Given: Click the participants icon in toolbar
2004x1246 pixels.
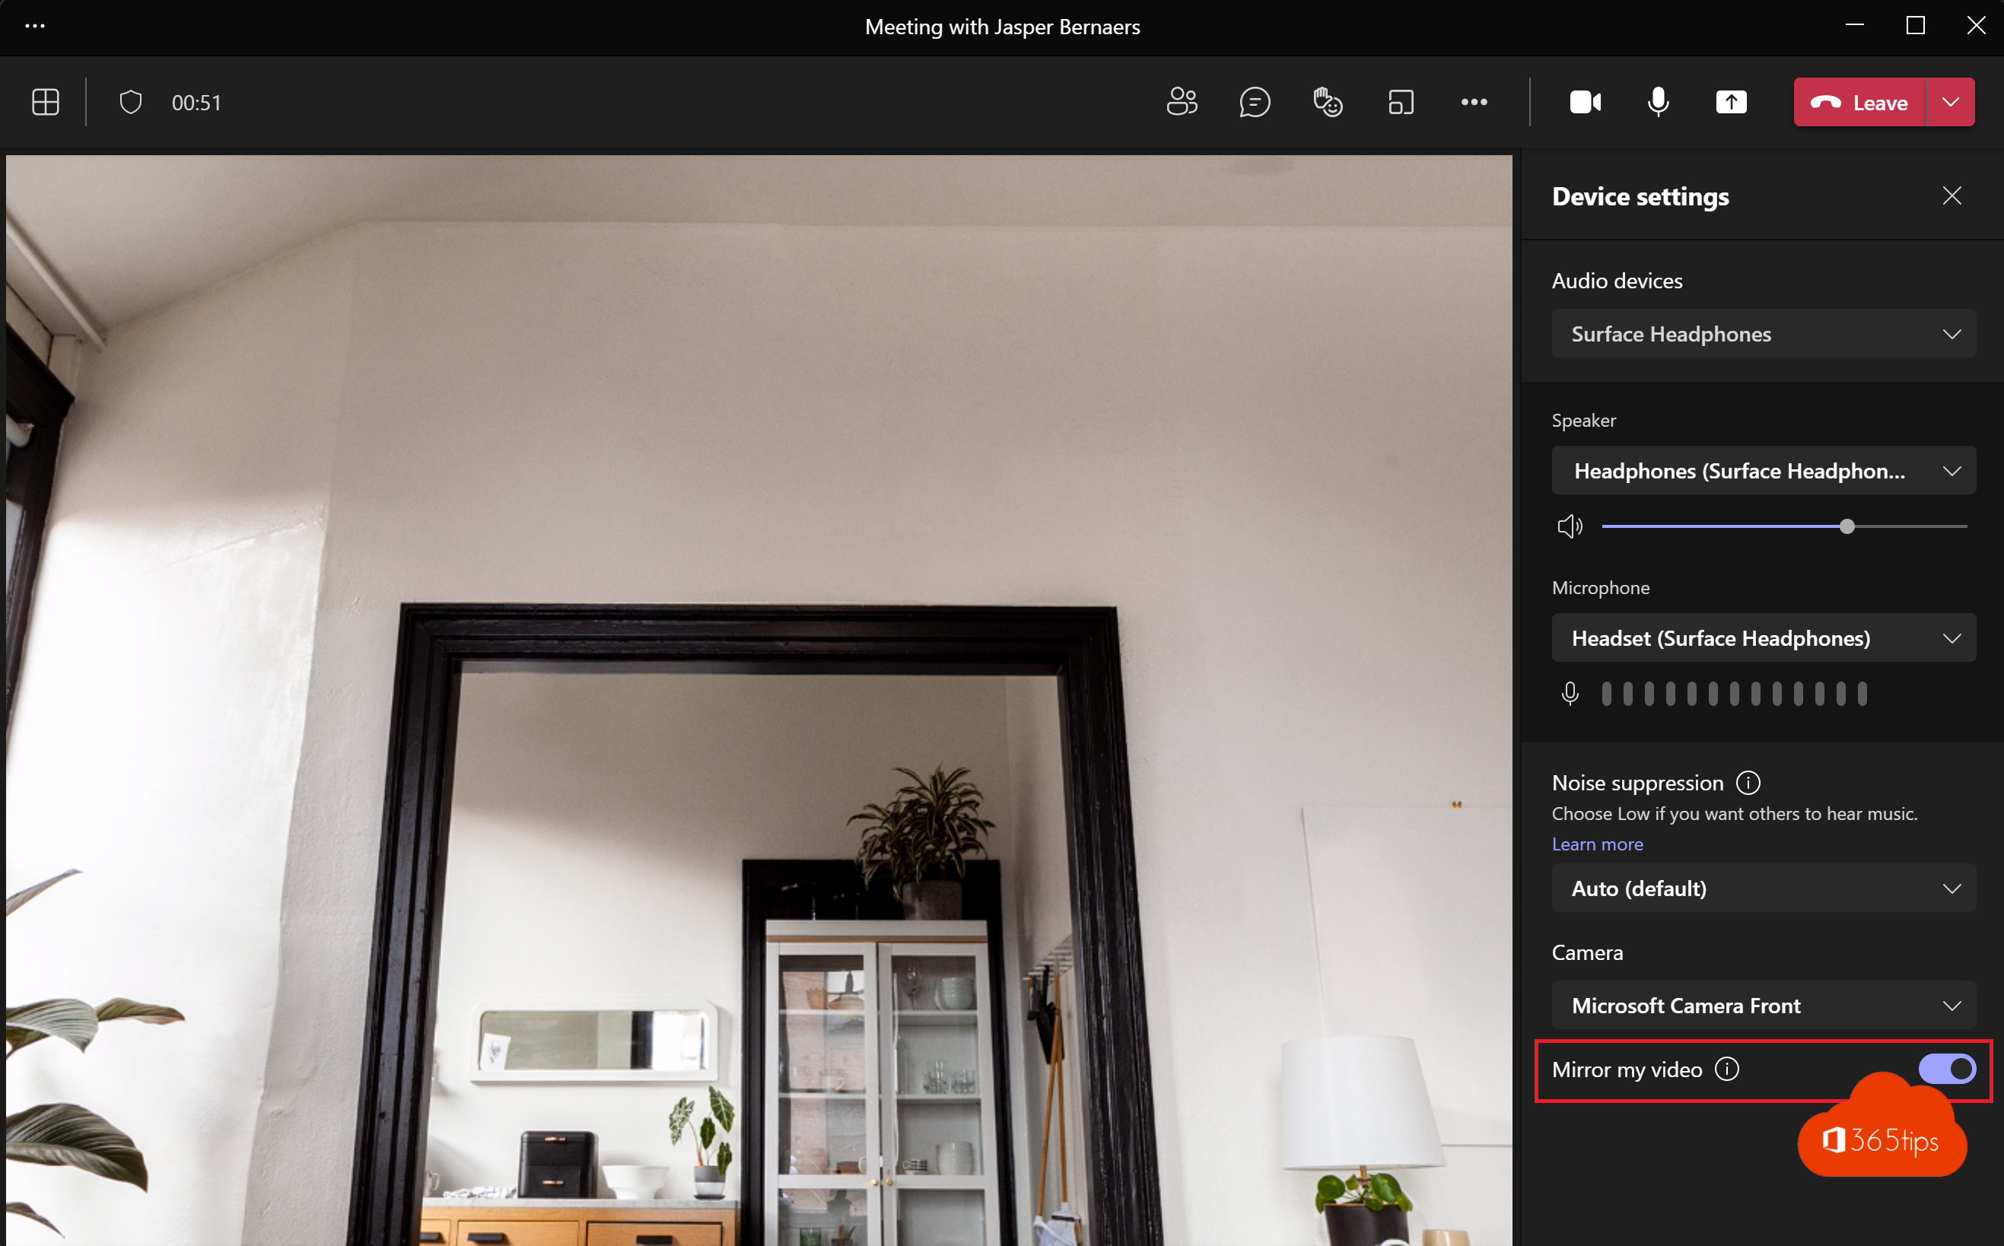Looking at the screenshot, I should pyautogui.click(x=1182, y=102).
